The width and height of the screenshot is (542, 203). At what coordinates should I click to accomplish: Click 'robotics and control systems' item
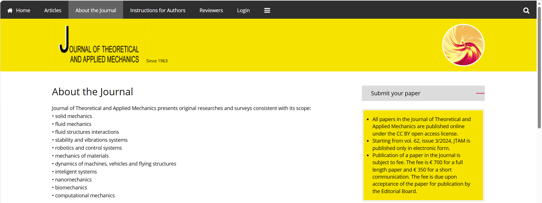89,148
